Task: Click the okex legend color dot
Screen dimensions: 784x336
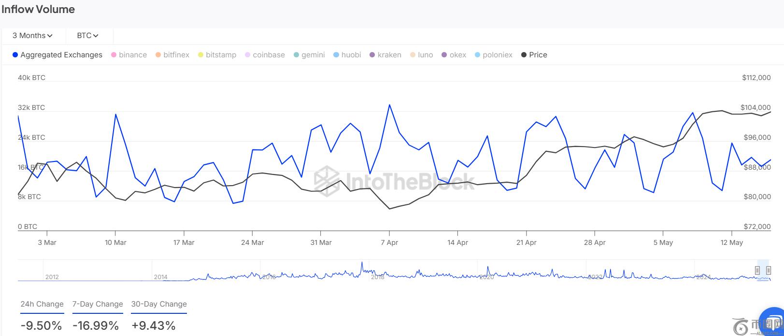Action: [444, 55]
